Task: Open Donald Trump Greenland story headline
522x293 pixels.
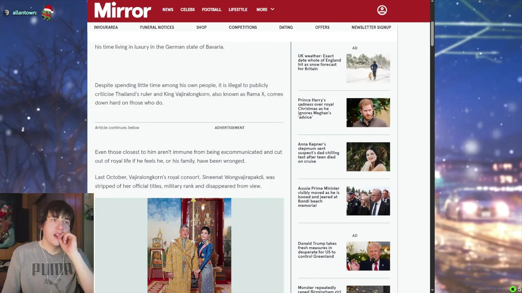Action: click(317, 250)
